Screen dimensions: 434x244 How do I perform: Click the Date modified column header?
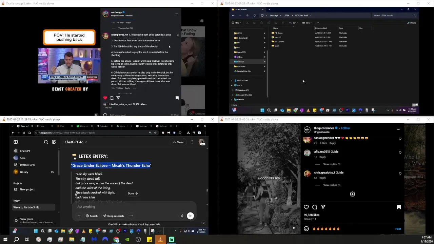pyautogui.click(x=321, y=28)
